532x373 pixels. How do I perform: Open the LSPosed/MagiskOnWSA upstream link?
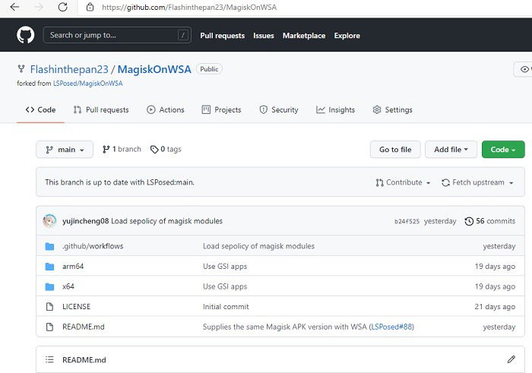coord(87,84)
